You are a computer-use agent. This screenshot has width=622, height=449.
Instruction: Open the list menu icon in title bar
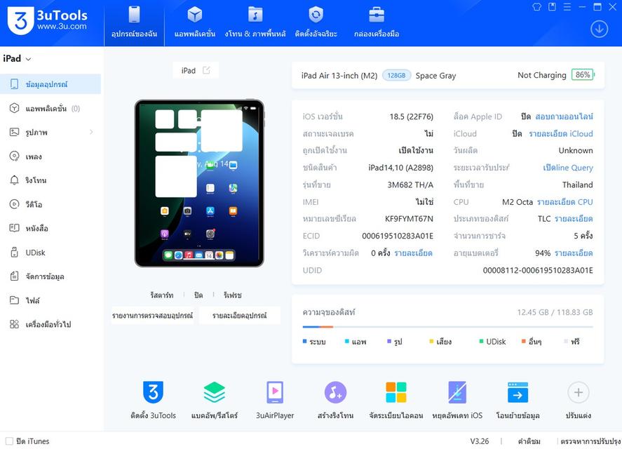click(567, 7)
